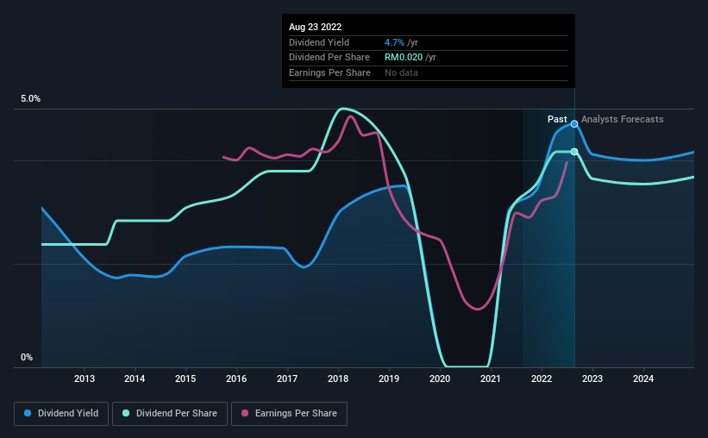
Task: Click the Past label on chart
Action: click(x=557, y=119)
